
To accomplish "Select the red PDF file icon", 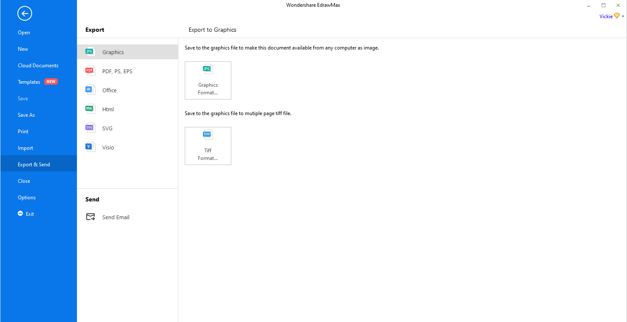I will click(x=90, y=71).
